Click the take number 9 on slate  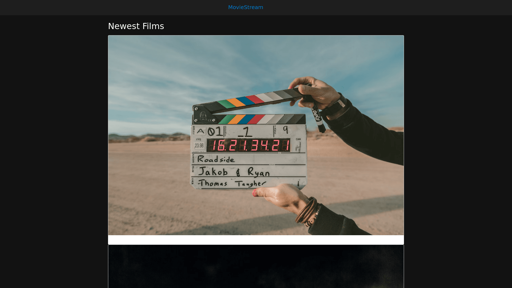tap(286, 130)
